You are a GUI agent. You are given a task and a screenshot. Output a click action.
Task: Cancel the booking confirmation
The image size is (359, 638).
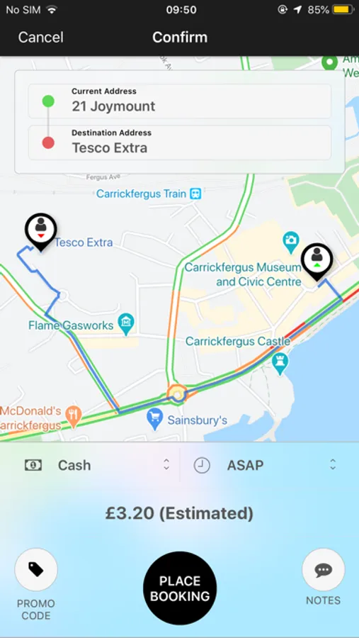point(40,38)
